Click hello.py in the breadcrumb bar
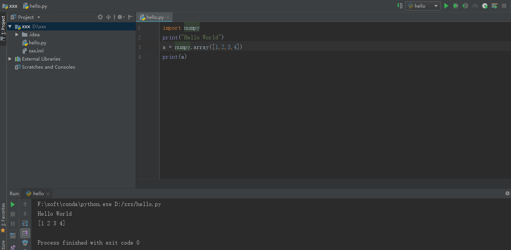Image resolution: width=511 pixels, height=250 pixels. point(35,6)
